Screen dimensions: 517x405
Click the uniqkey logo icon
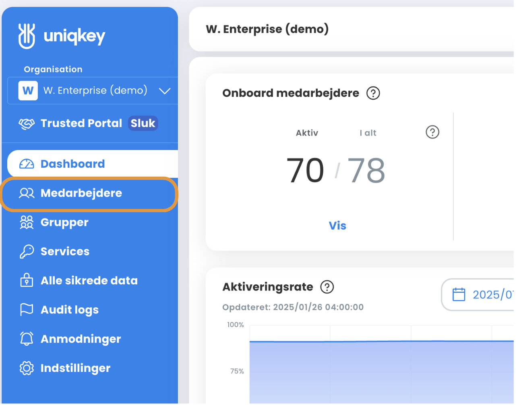click(x=27, y=36)
